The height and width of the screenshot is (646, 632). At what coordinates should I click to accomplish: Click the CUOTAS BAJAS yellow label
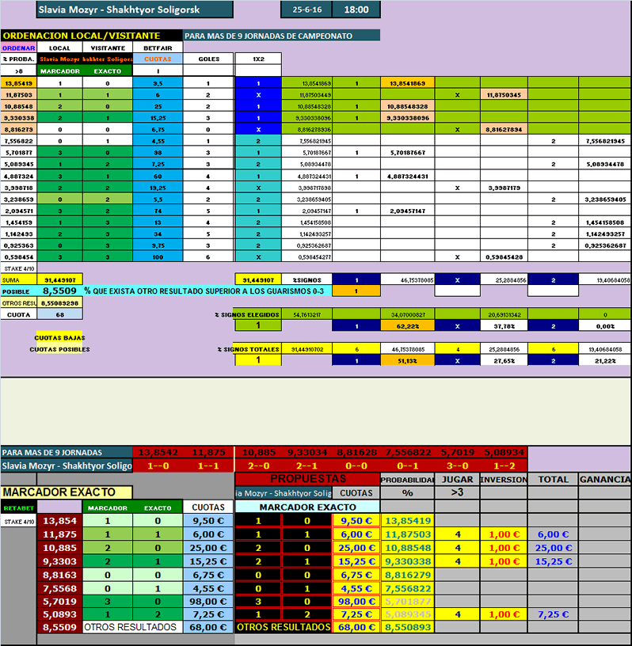(x=59, y=338)
